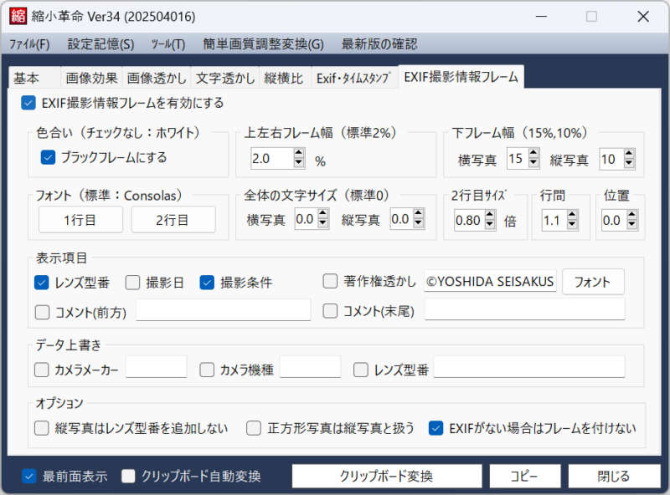
Task: Toggle EXIFがない場合はフレームを付けない checkbox
Action: click(x=435, y=428)
